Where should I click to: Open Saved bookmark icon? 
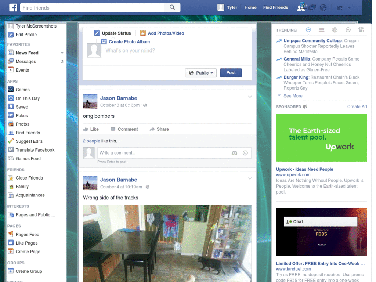click(11, 107)
